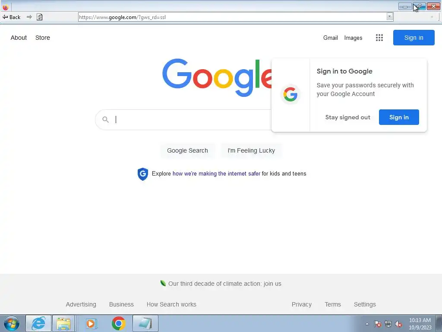Click the muted volume speaker icon
442x332 pixels.
[398, 324]
